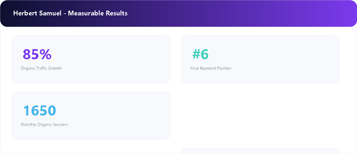357x154 pixels.
Task: Click the hash symbol before 6
Action: (196, 54)
